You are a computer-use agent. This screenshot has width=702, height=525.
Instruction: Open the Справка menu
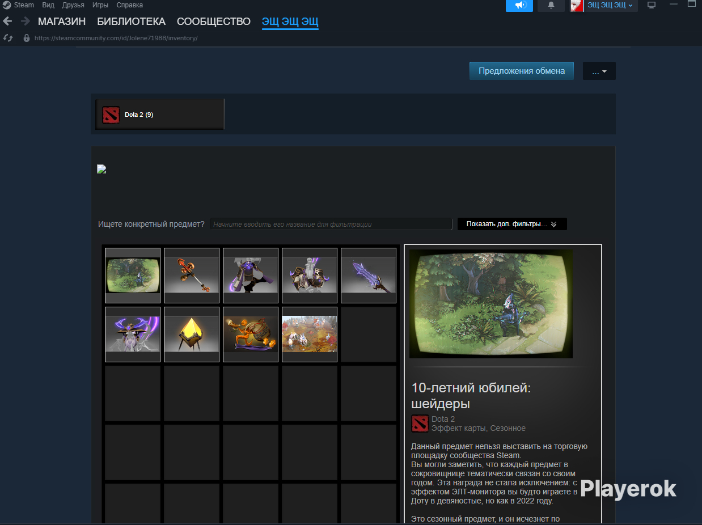tap(129, 5)
